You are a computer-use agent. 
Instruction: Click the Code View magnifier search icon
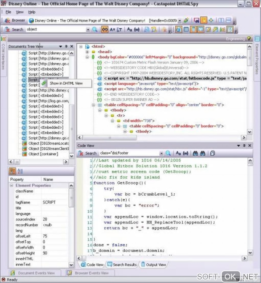[x=168, y=153]
